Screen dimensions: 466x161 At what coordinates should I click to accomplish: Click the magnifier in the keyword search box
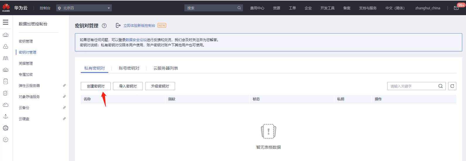(x=440, y=86)
